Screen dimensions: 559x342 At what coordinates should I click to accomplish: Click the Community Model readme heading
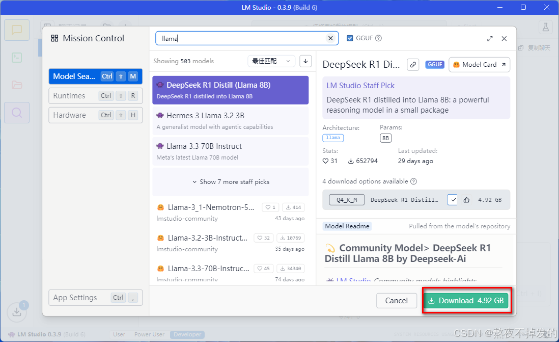[408, 253]
